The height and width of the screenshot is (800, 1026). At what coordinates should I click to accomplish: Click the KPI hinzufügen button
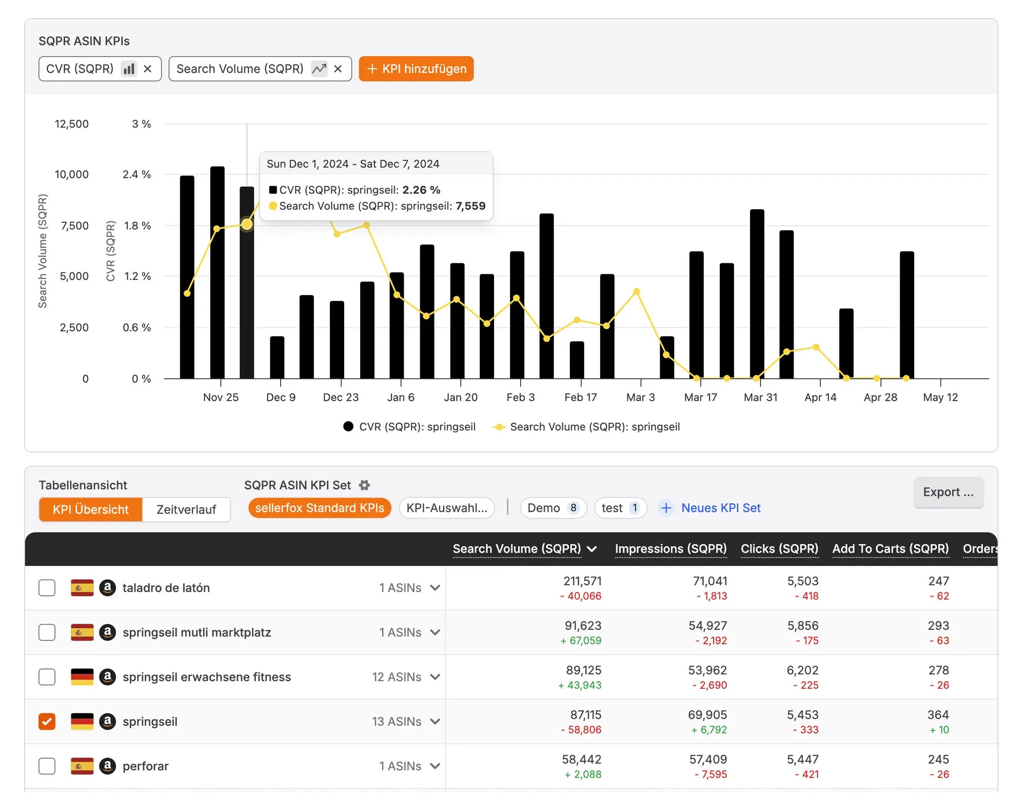click(x=416, y=68)
